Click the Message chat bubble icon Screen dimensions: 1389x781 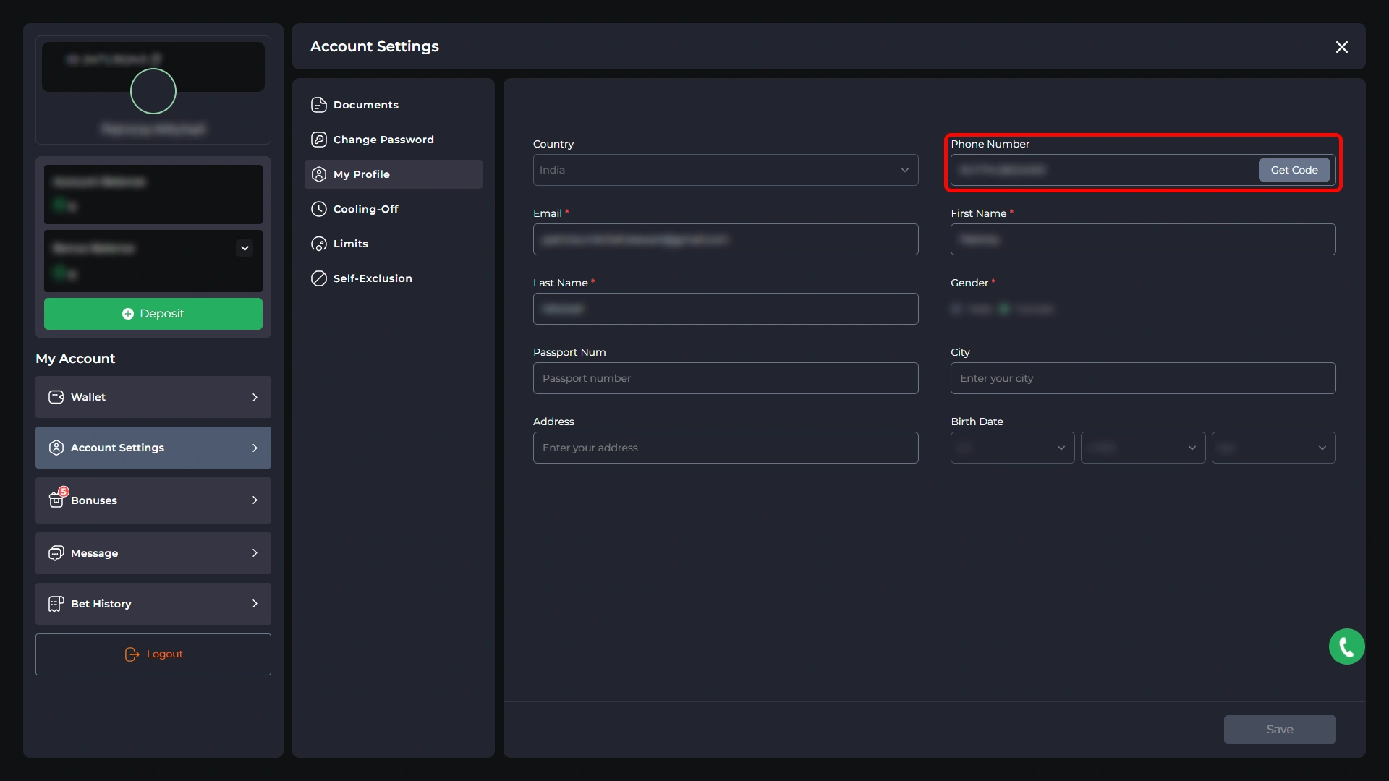[x=56, y=553]
